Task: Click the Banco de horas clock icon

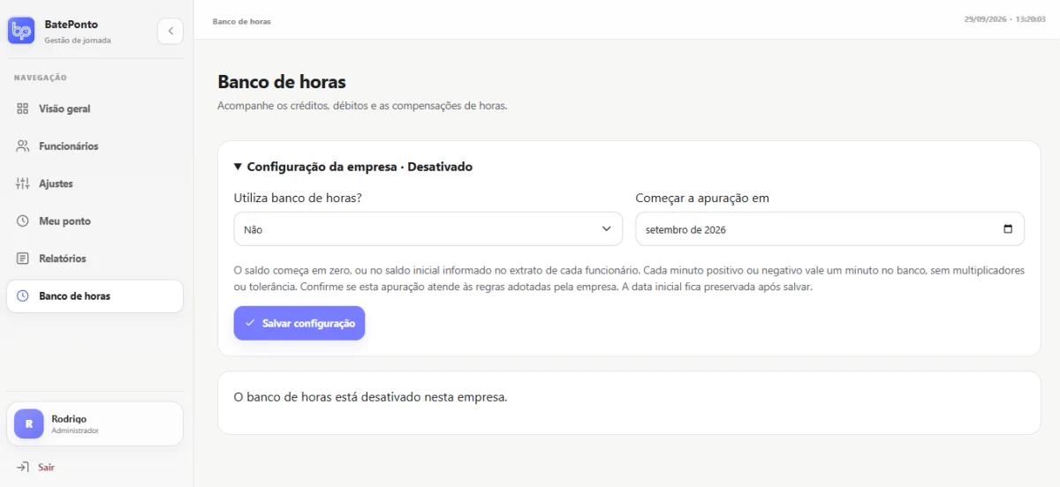Action: (x=23, y=296)
